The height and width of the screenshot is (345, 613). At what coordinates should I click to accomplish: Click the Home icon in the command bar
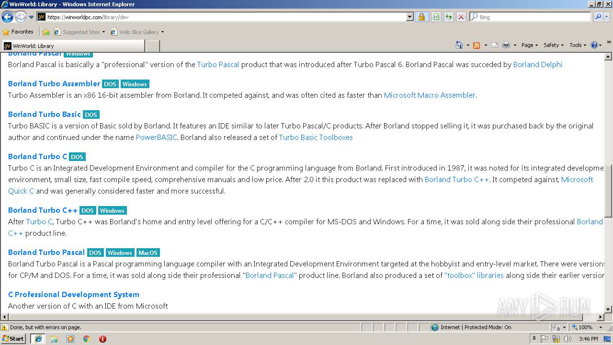(x=459, y=45)
